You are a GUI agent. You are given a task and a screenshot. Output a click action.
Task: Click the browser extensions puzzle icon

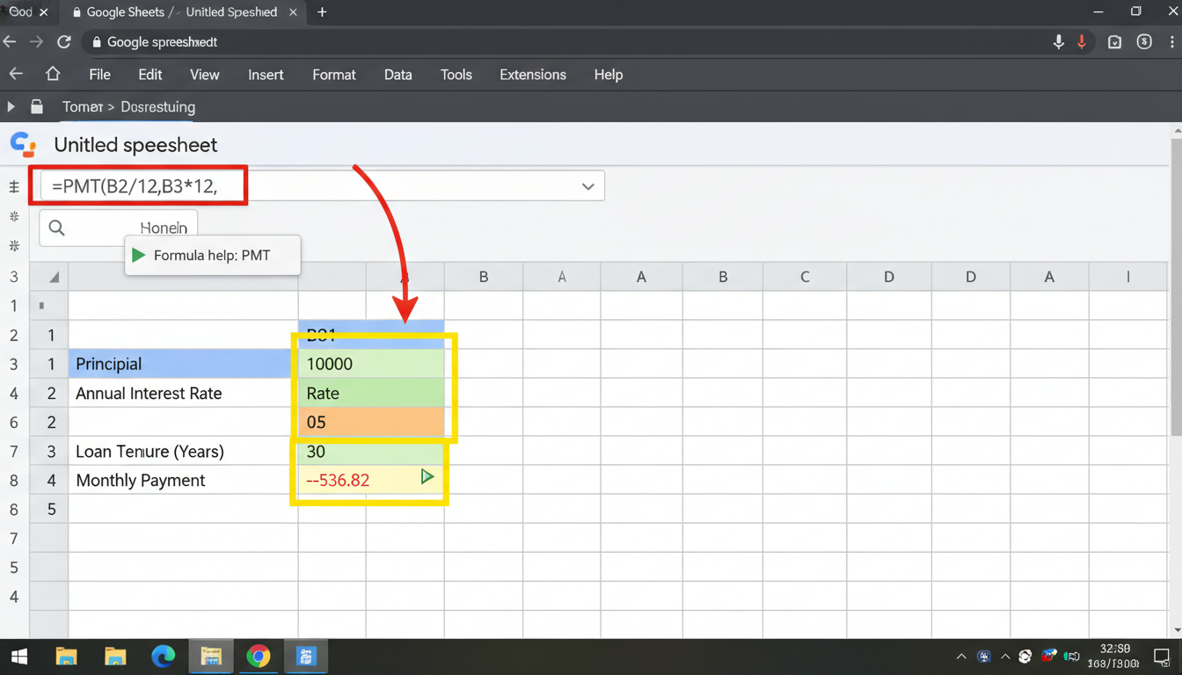(x=1114, y=41)
